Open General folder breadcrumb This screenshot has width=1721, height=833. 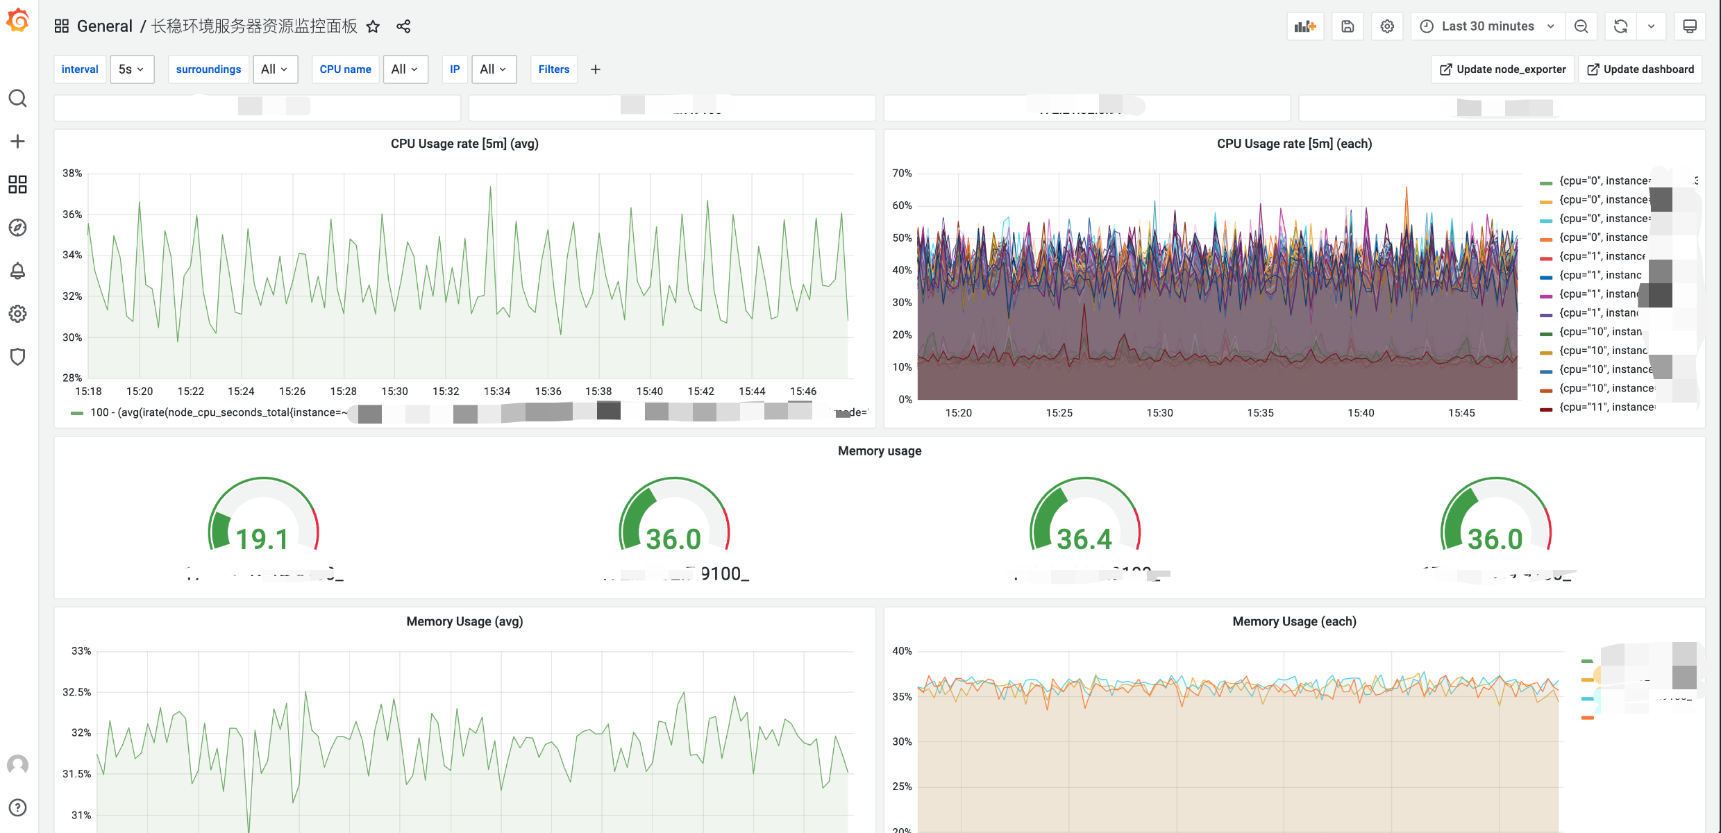(x=104, y=26)
